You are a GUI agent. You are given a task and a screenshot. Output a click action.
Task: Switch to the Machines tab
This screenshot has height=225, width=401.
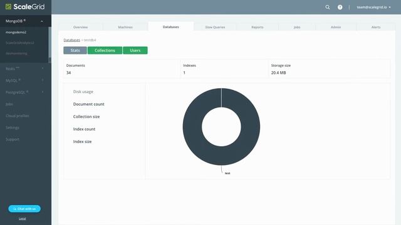pos(125,27)
